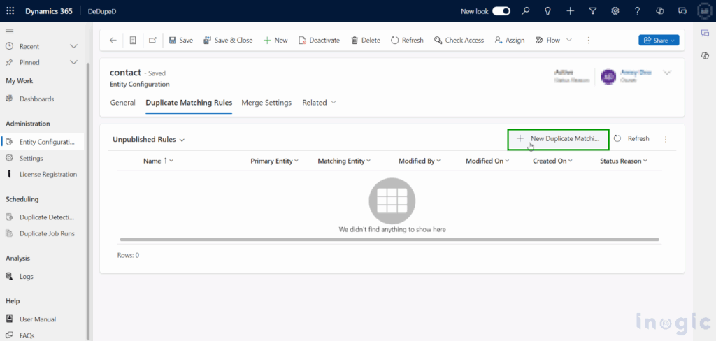Expand the record header chevron
This screenshot has width=716, height=341.
tap(667, 73)
